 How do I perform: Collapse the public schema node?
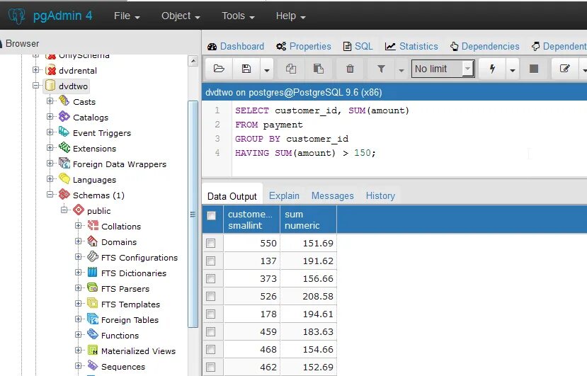pos(64,210)
